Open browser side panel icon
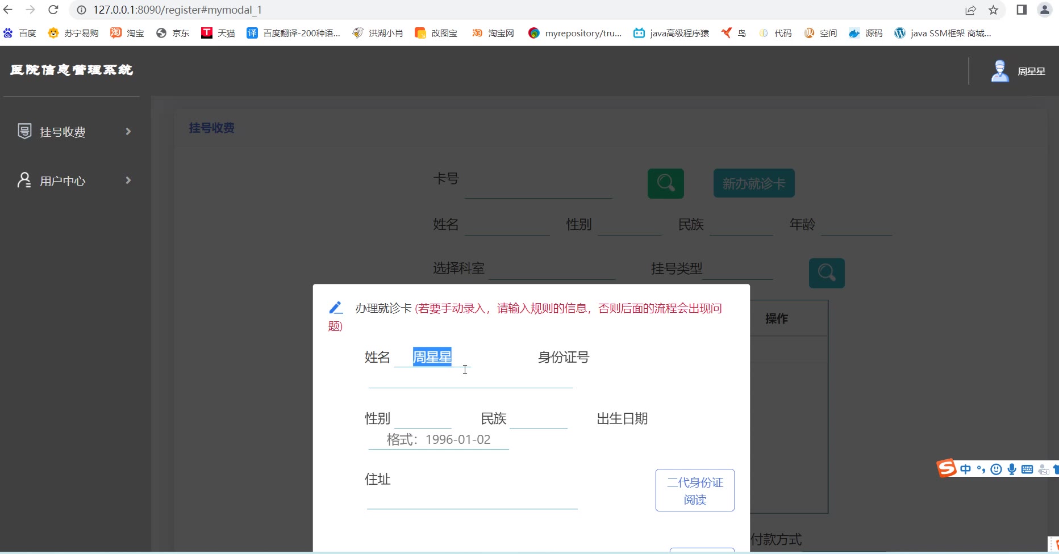The height and width of the screenshot is (554, 1059). pyautogui.click(x=1022, y=10)
